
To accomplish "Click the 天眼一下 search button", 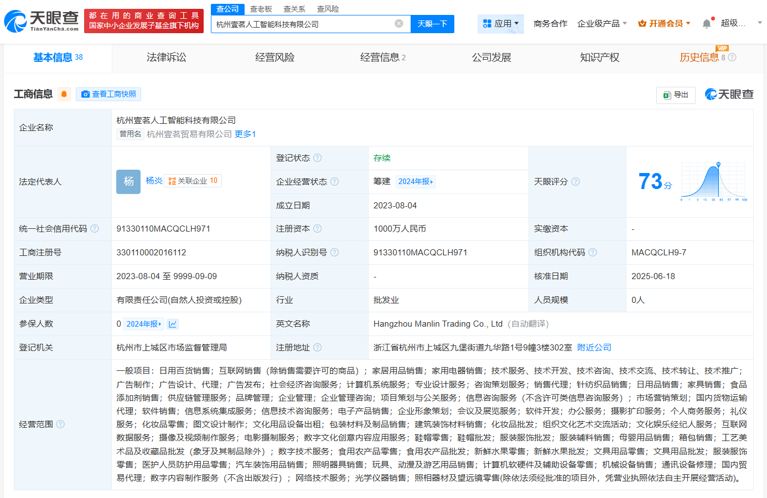I will pos(432,24).
